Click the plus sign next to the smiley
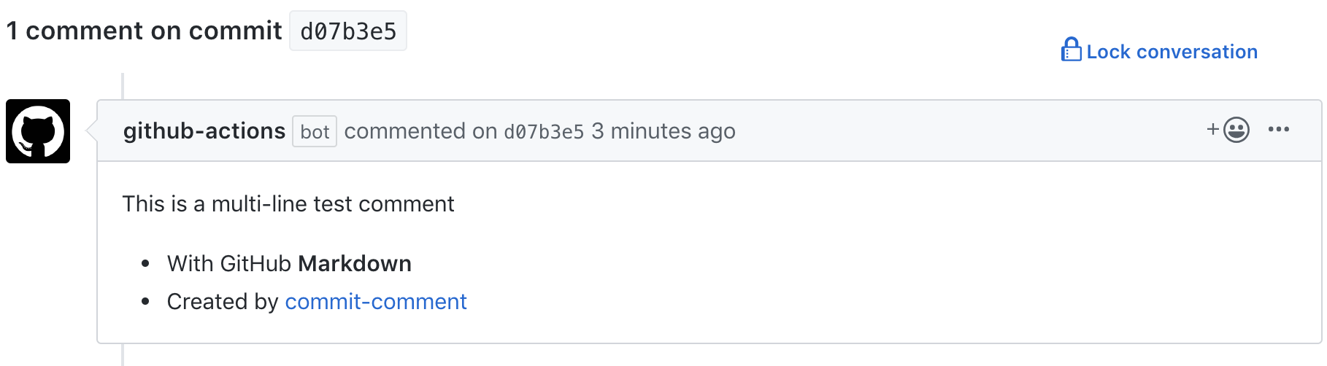The width and height of the screenshot is (1327, 366). point(1212,129)
